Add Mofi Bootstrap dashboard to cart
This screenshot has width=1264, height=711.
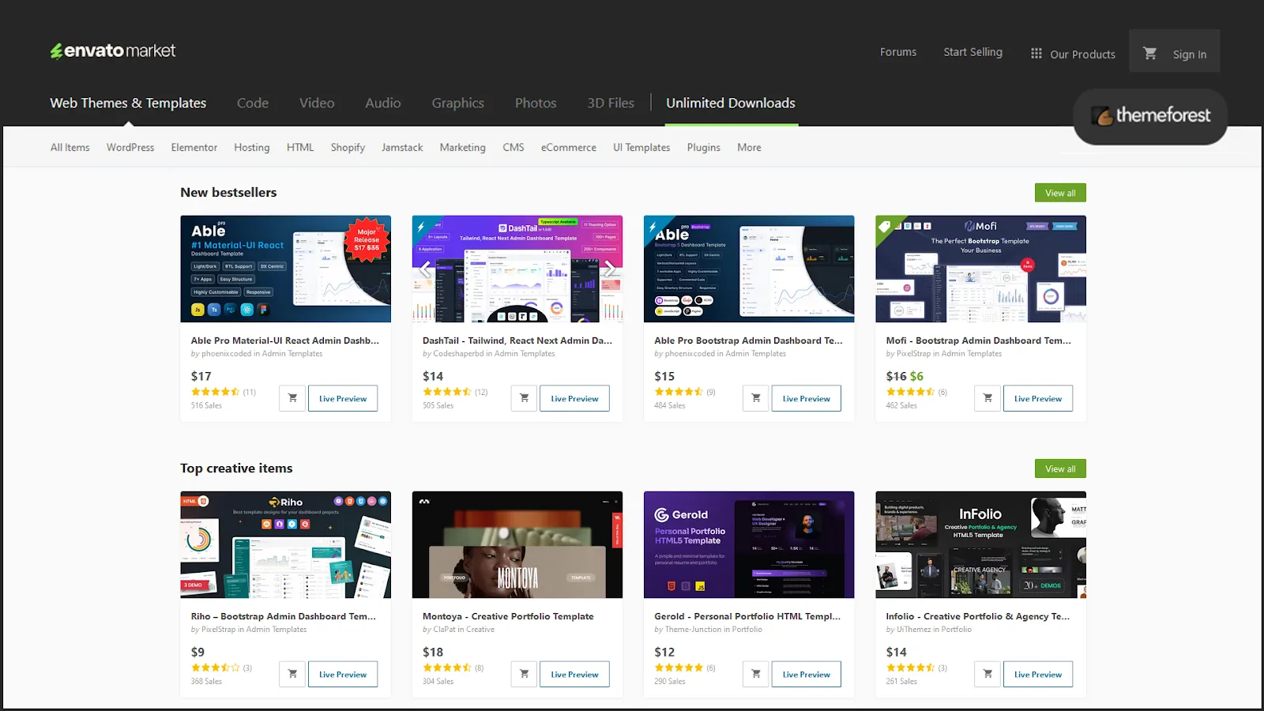coord(987,398)
